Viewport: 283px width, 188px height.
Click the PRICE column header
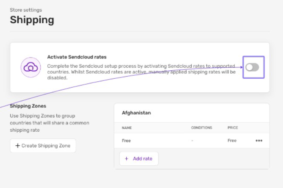233,128
